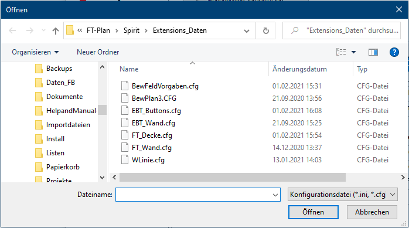
Task: Click the FT_Decke.cfg file icon
Action: (x=125, y=135)
